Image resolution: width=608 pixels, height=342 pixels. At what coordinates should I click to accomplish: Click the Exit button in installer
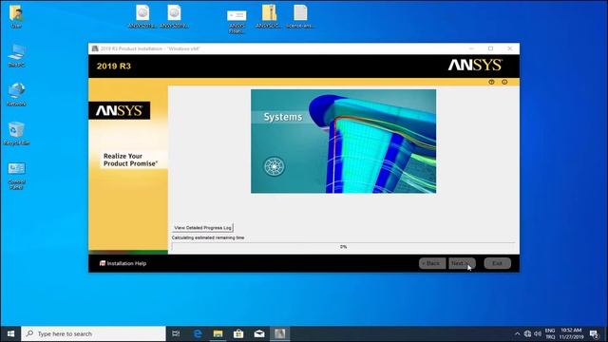point(498,263)
